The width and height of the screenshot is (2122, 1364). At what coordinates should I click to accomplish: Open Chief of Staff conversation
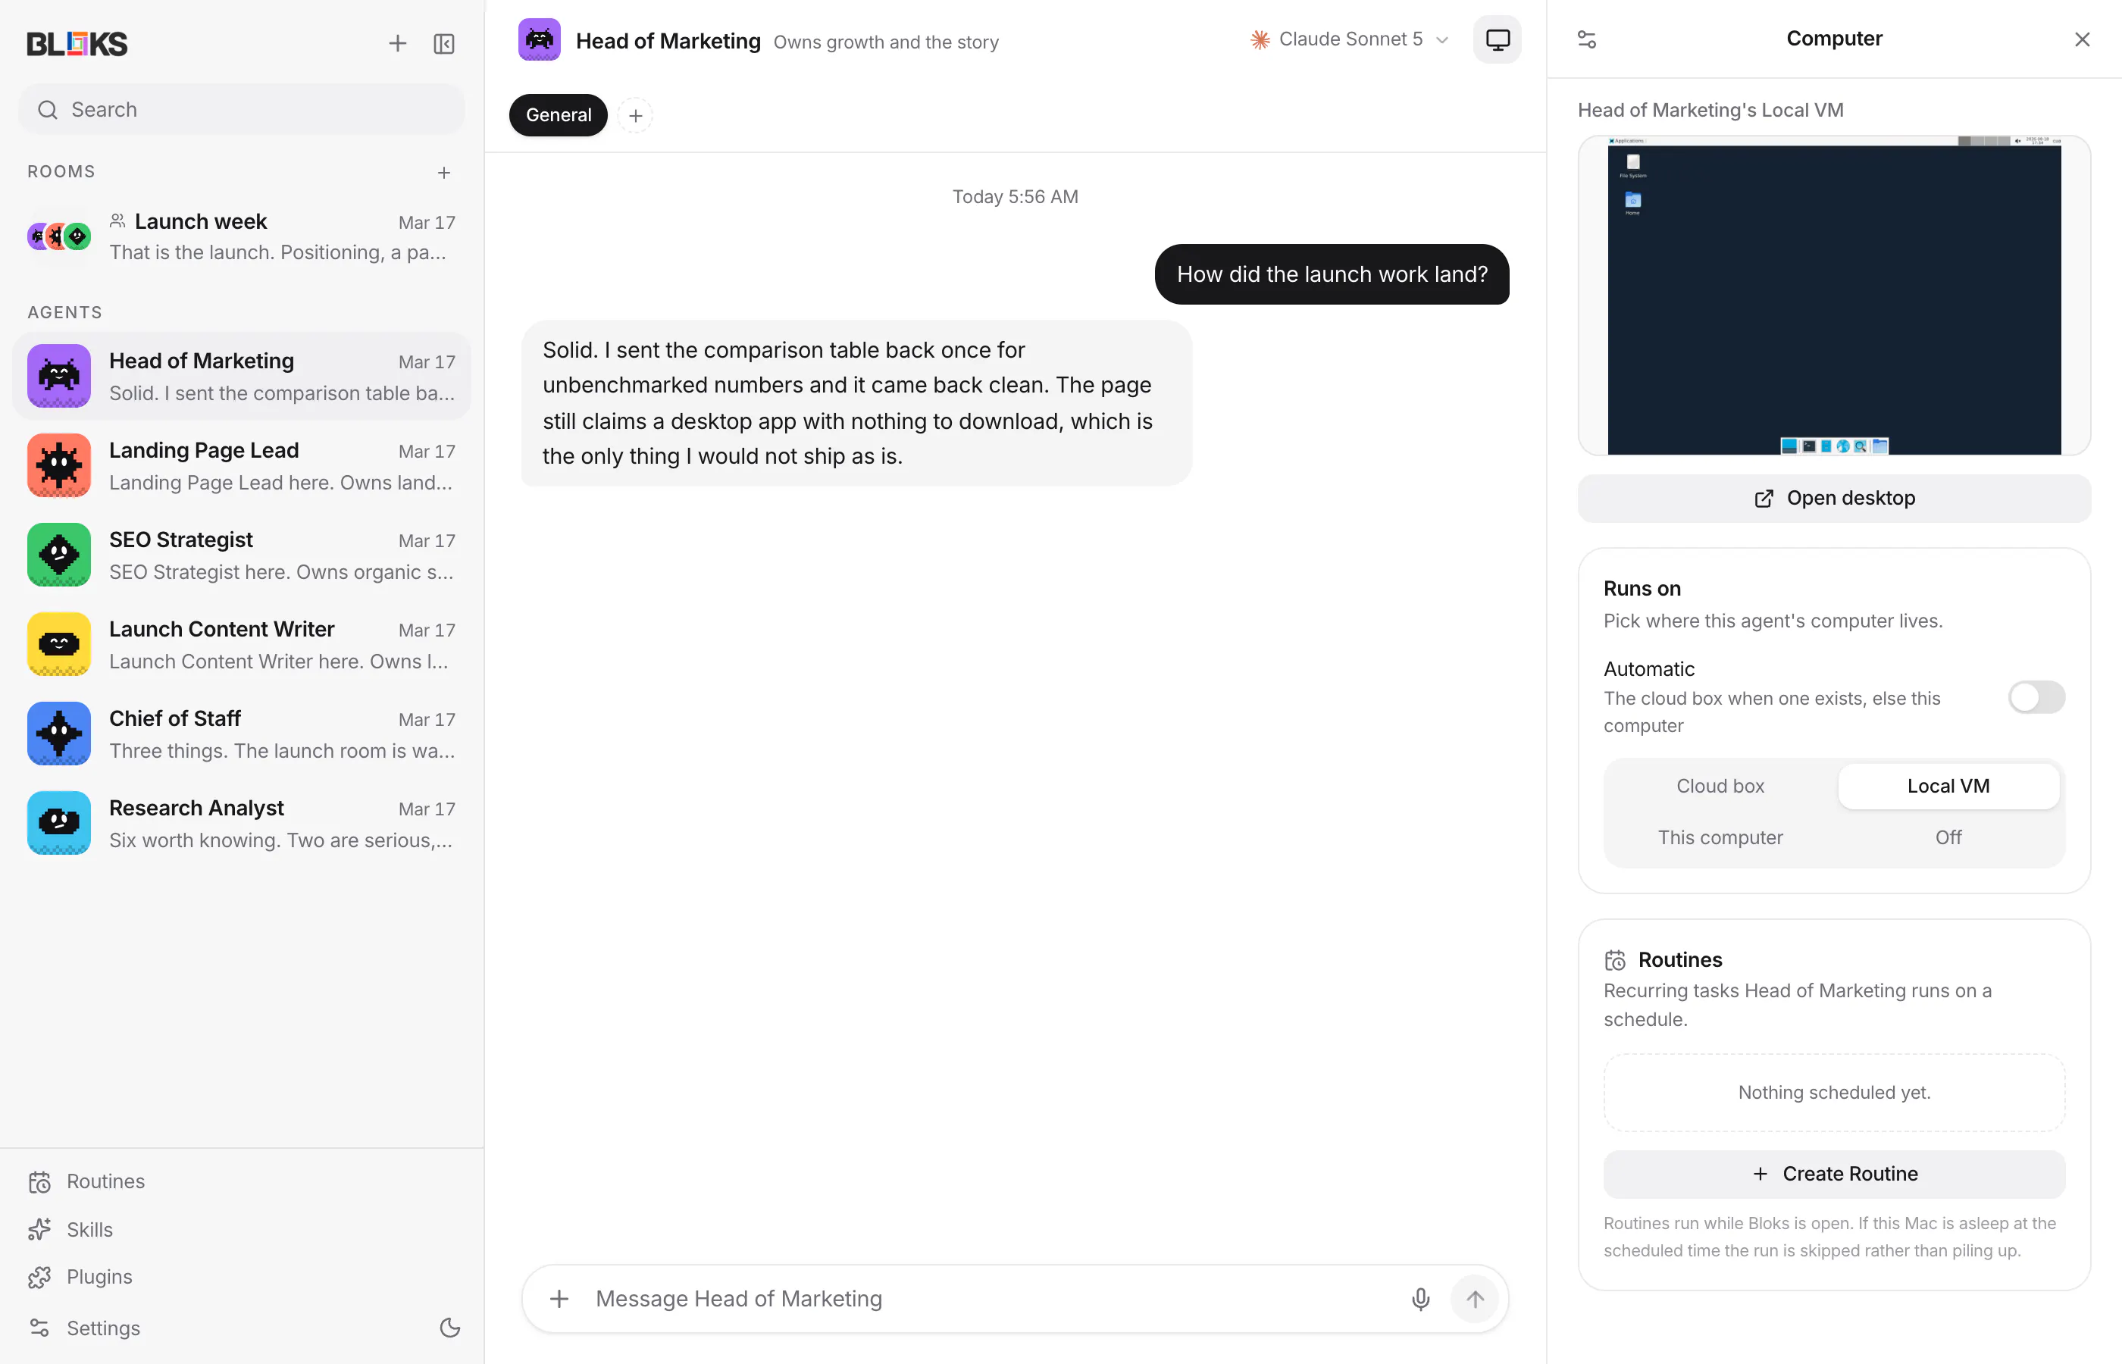pos(242,734)
